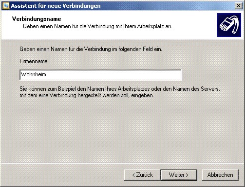Viewport: 245px width, 187px height.
Task: Click the hint line mentioning hergestellt werden soll
Action: pyautogui.click(x=87, y=95)
